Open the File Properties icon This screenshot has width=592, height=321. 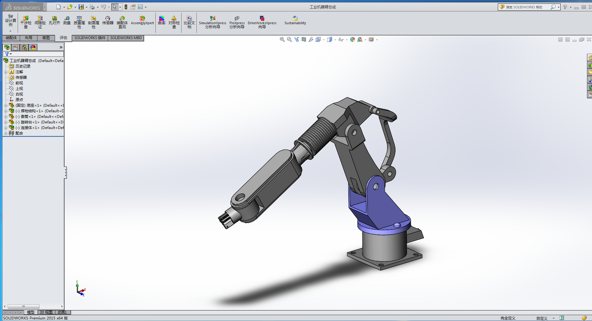(x=133, y=7)
